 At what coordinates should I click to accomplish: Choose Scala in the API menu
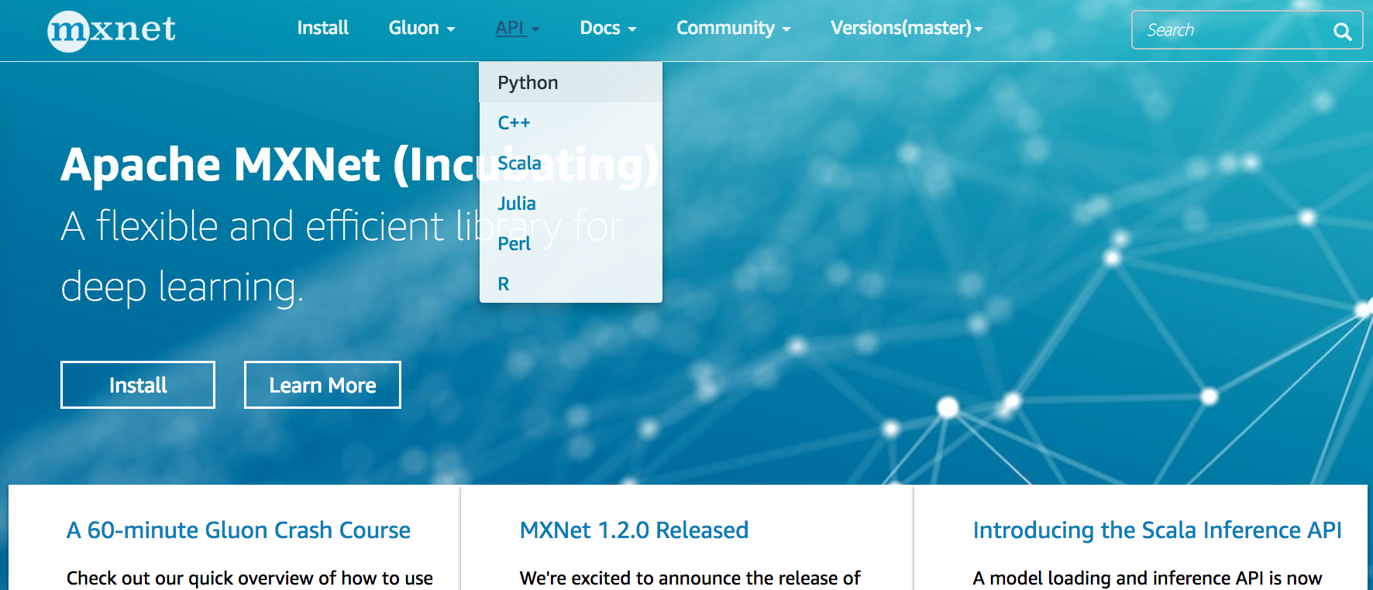pos(519,163)
